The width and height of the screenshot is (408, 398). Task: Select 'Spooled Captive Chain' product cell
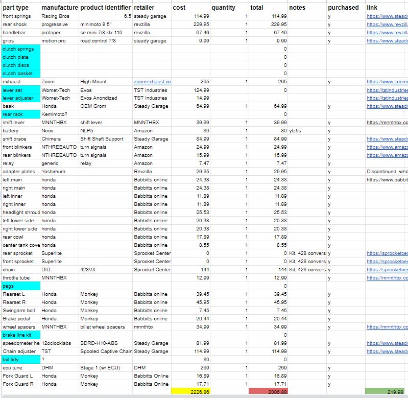coord(106,352)
